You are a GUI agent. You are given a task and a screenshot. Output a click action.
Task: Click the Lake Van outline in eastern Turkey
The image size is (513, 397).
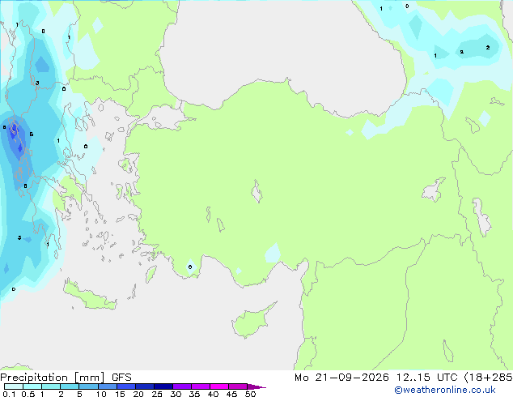point(435,190)
